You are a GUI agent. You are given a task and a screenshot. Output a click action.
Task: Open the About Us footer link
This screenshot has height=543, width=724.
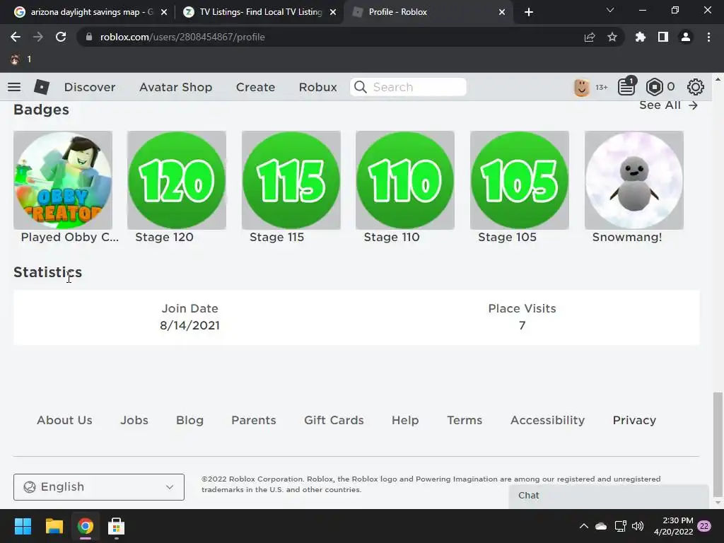pos(64,420)
